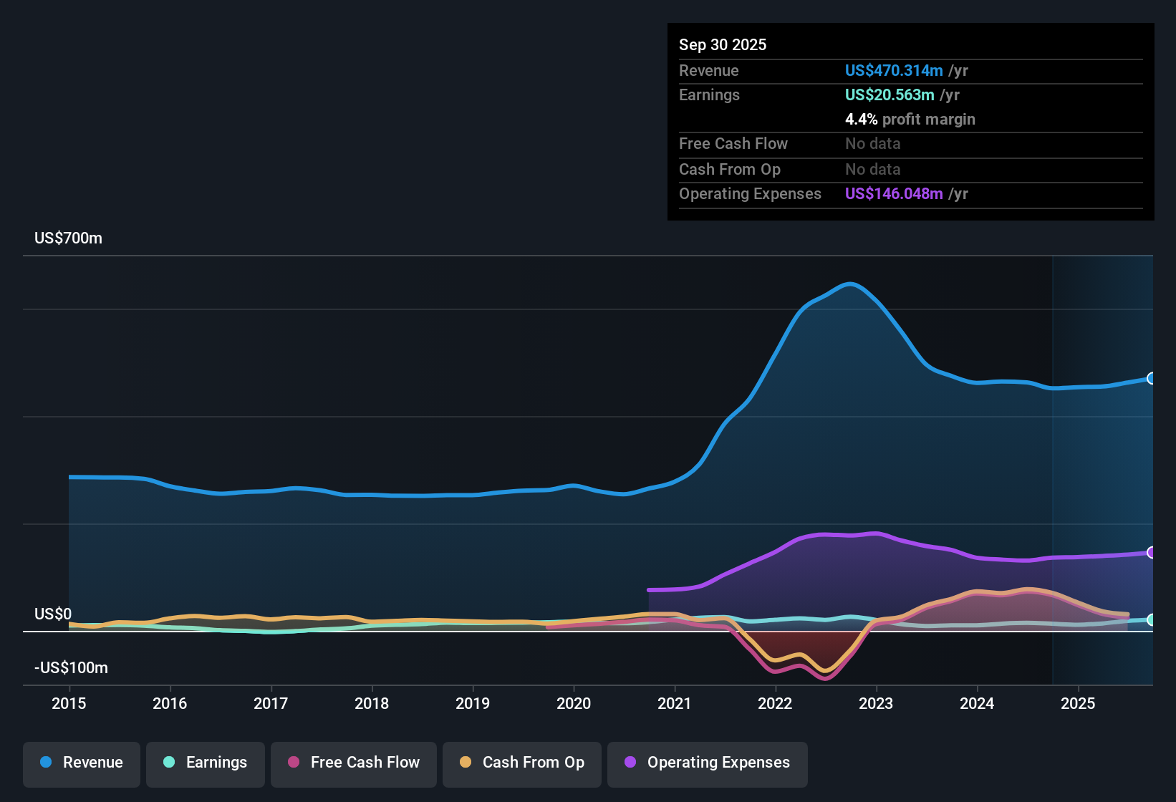Click the US$470.314m revenue value
The image size is (1176, 802).
click(x=893, y=71)
